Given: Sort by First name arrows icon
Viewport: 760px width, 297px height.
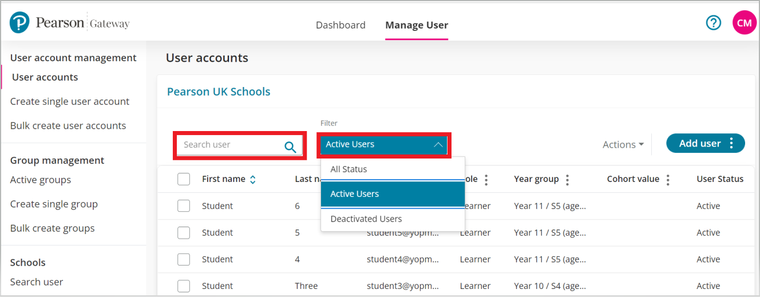Looking at the screenshot, I should pyautogui.click(x=252, y=180).
